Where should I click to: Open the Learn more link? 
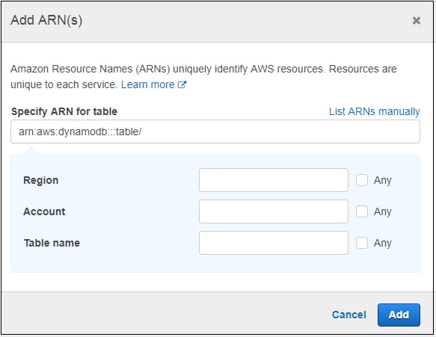pos(147,84)
